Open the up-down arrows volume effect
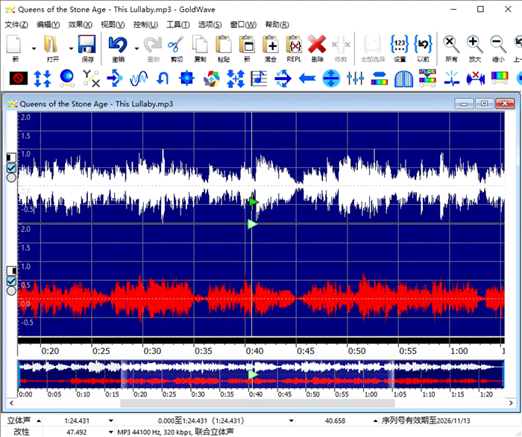Image resolution: width=522 pixels, height=437 pixels. tap(43, 78)
